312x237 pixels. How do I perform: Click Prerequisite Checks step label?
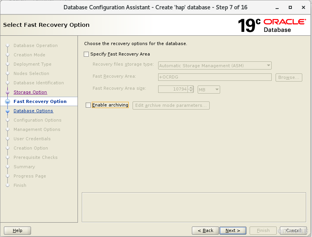35,157
